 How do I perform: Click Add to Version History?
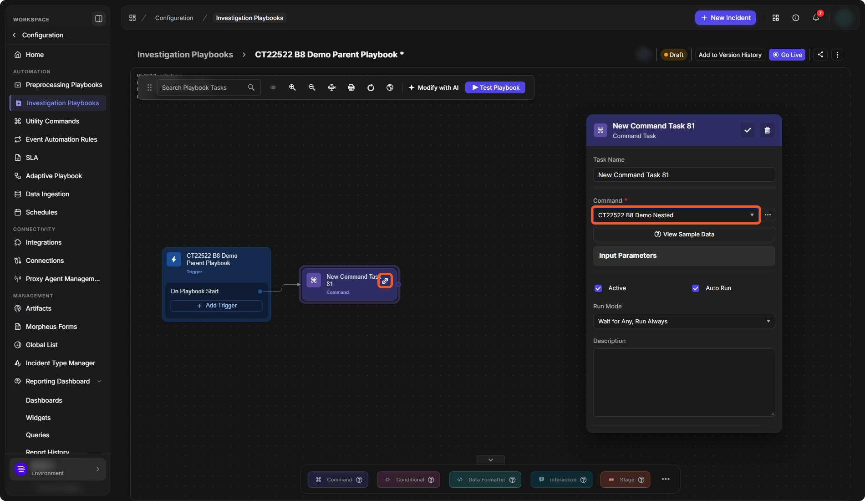pyautogui.click(x=730, y=55)
